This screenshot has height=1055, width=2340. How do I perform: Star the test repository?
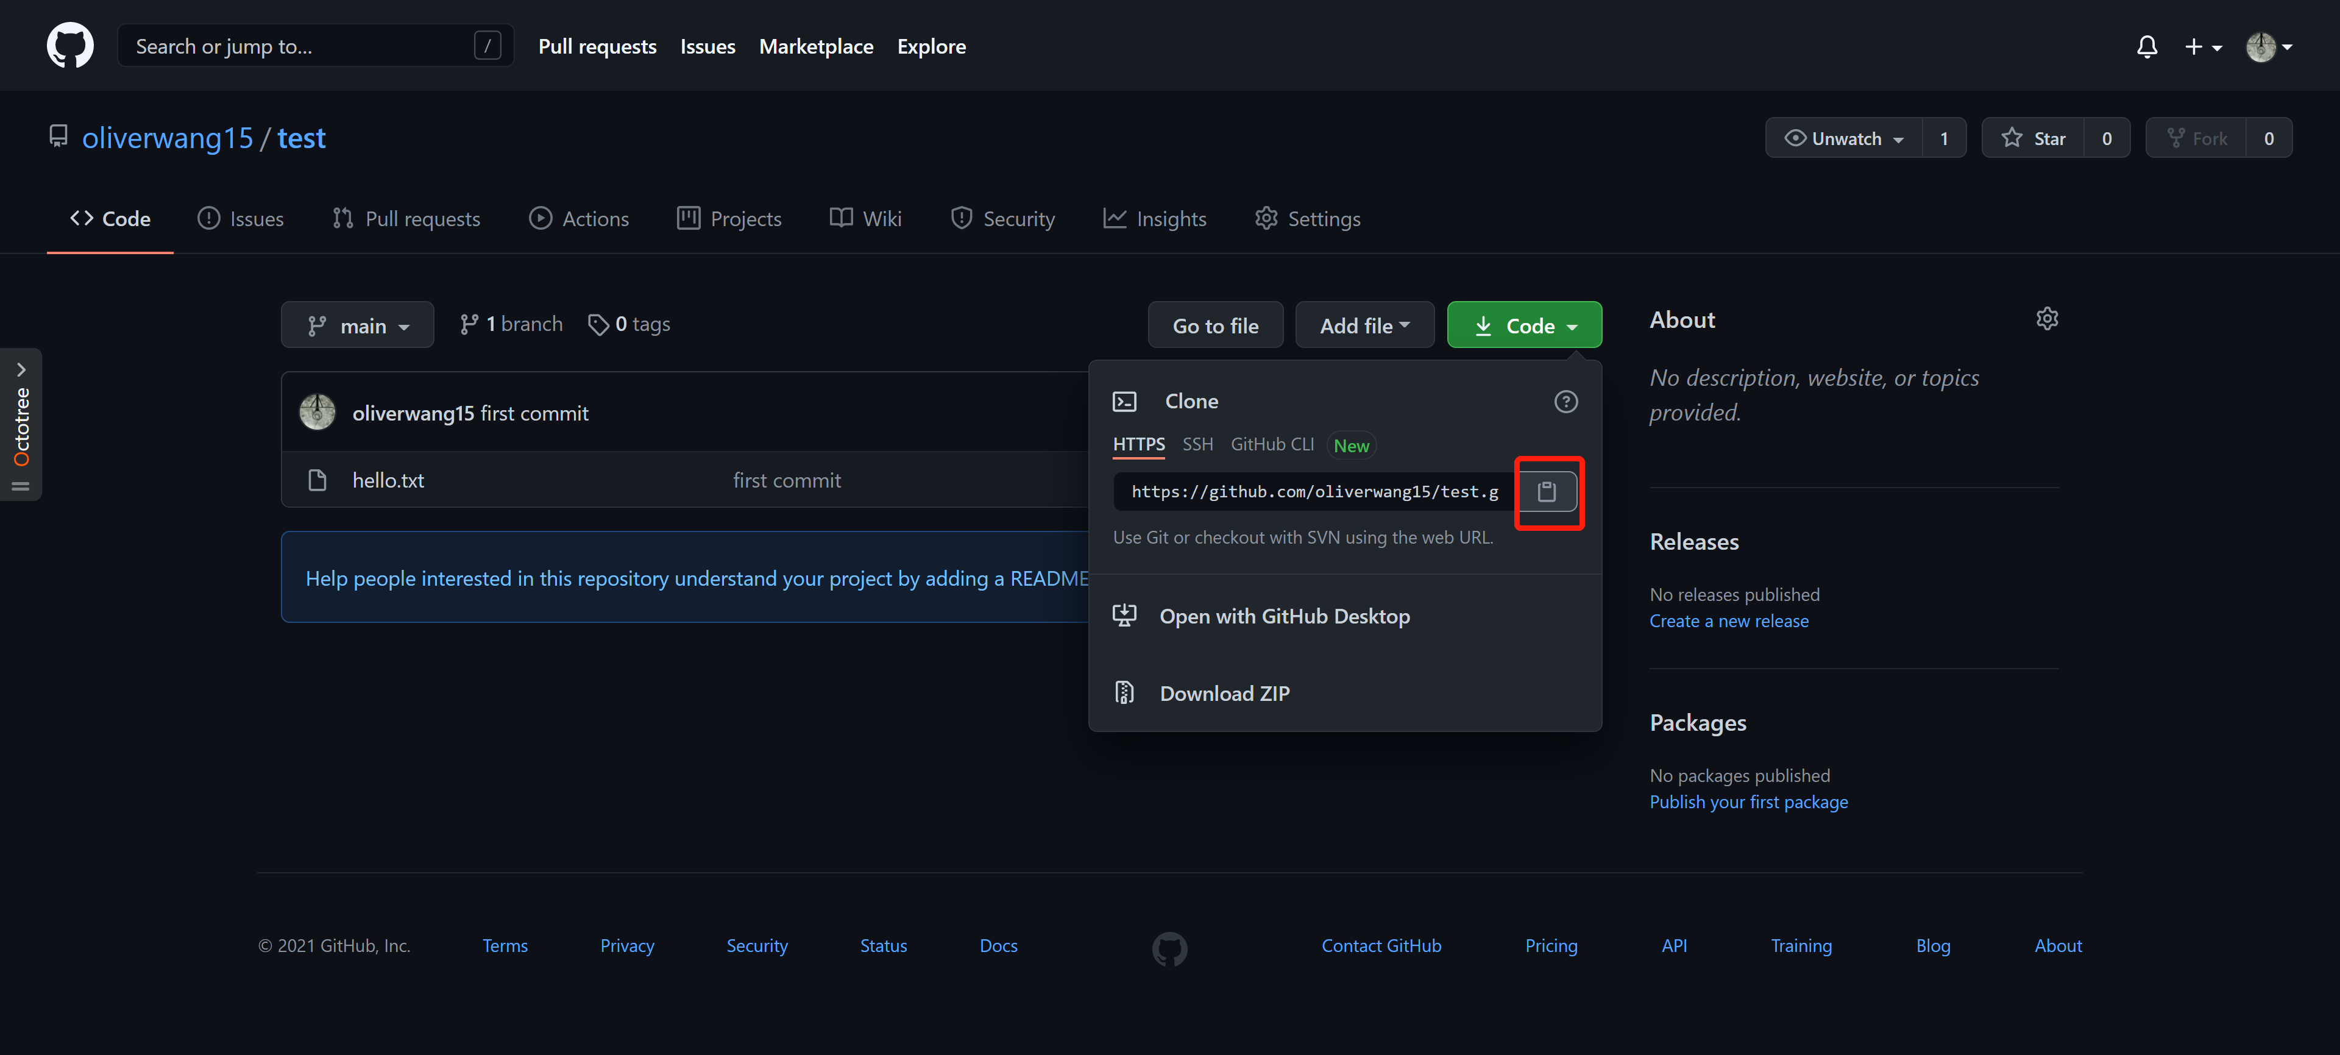(2032, 138)
